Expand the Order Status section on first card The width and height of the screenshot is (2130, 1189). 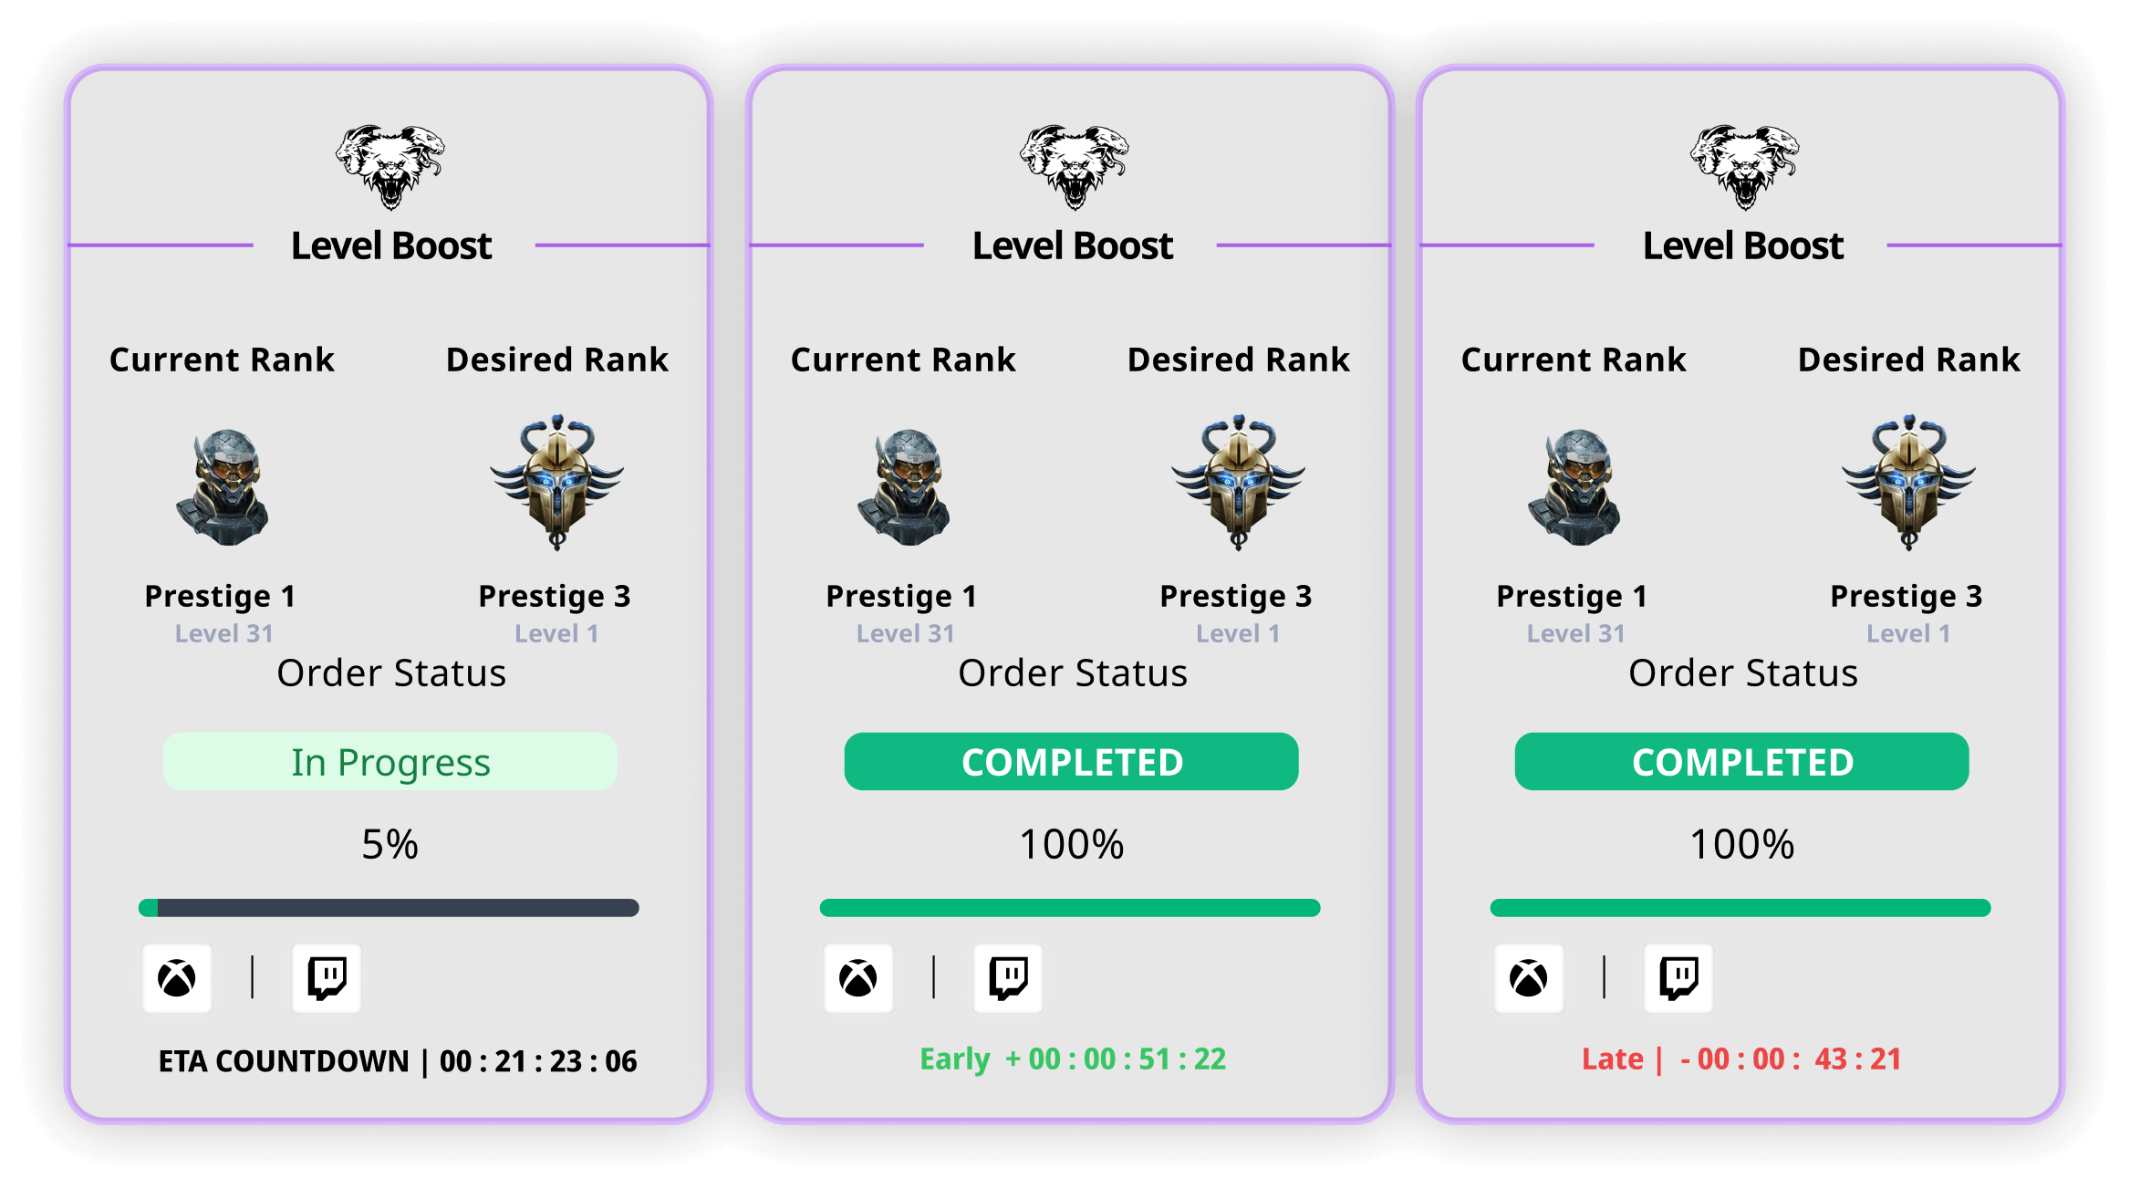(x=390, y=673)
